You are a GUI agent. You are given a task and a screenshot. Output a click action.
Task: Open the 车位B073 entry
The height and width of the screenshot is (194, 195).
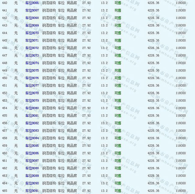(x=32, y=55)
